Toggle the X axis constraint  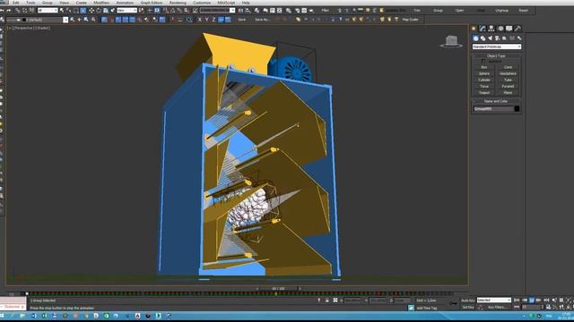click(x=199, y=20)
